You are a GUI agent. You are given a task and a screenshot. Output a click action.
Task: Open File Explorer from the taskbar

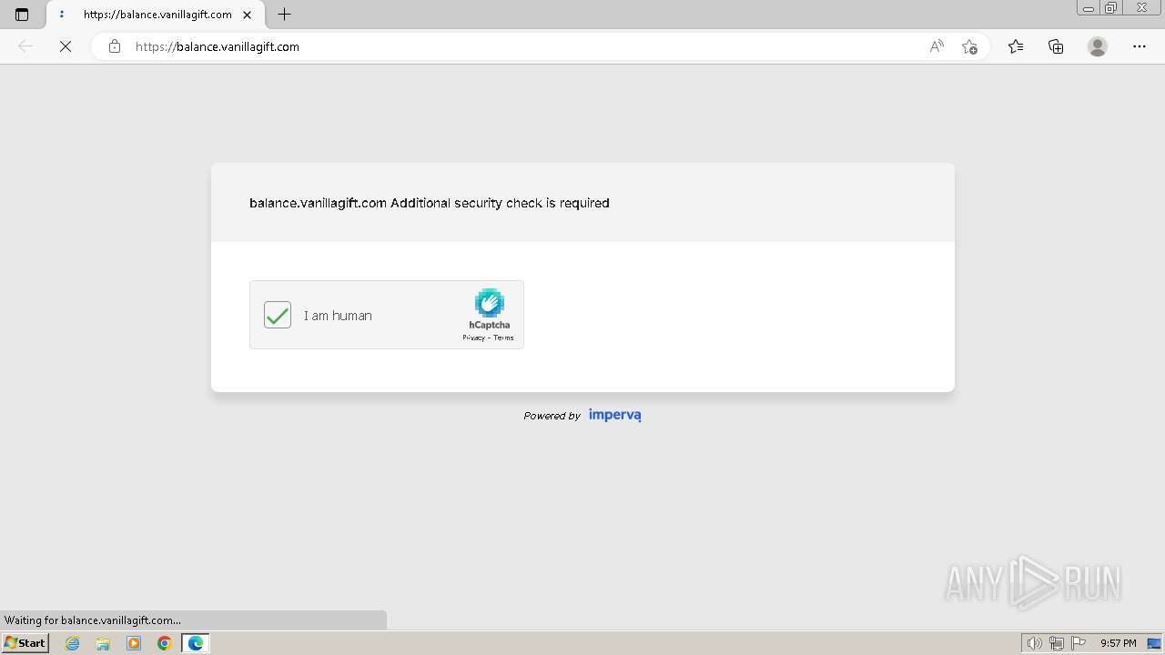point(103,643)
